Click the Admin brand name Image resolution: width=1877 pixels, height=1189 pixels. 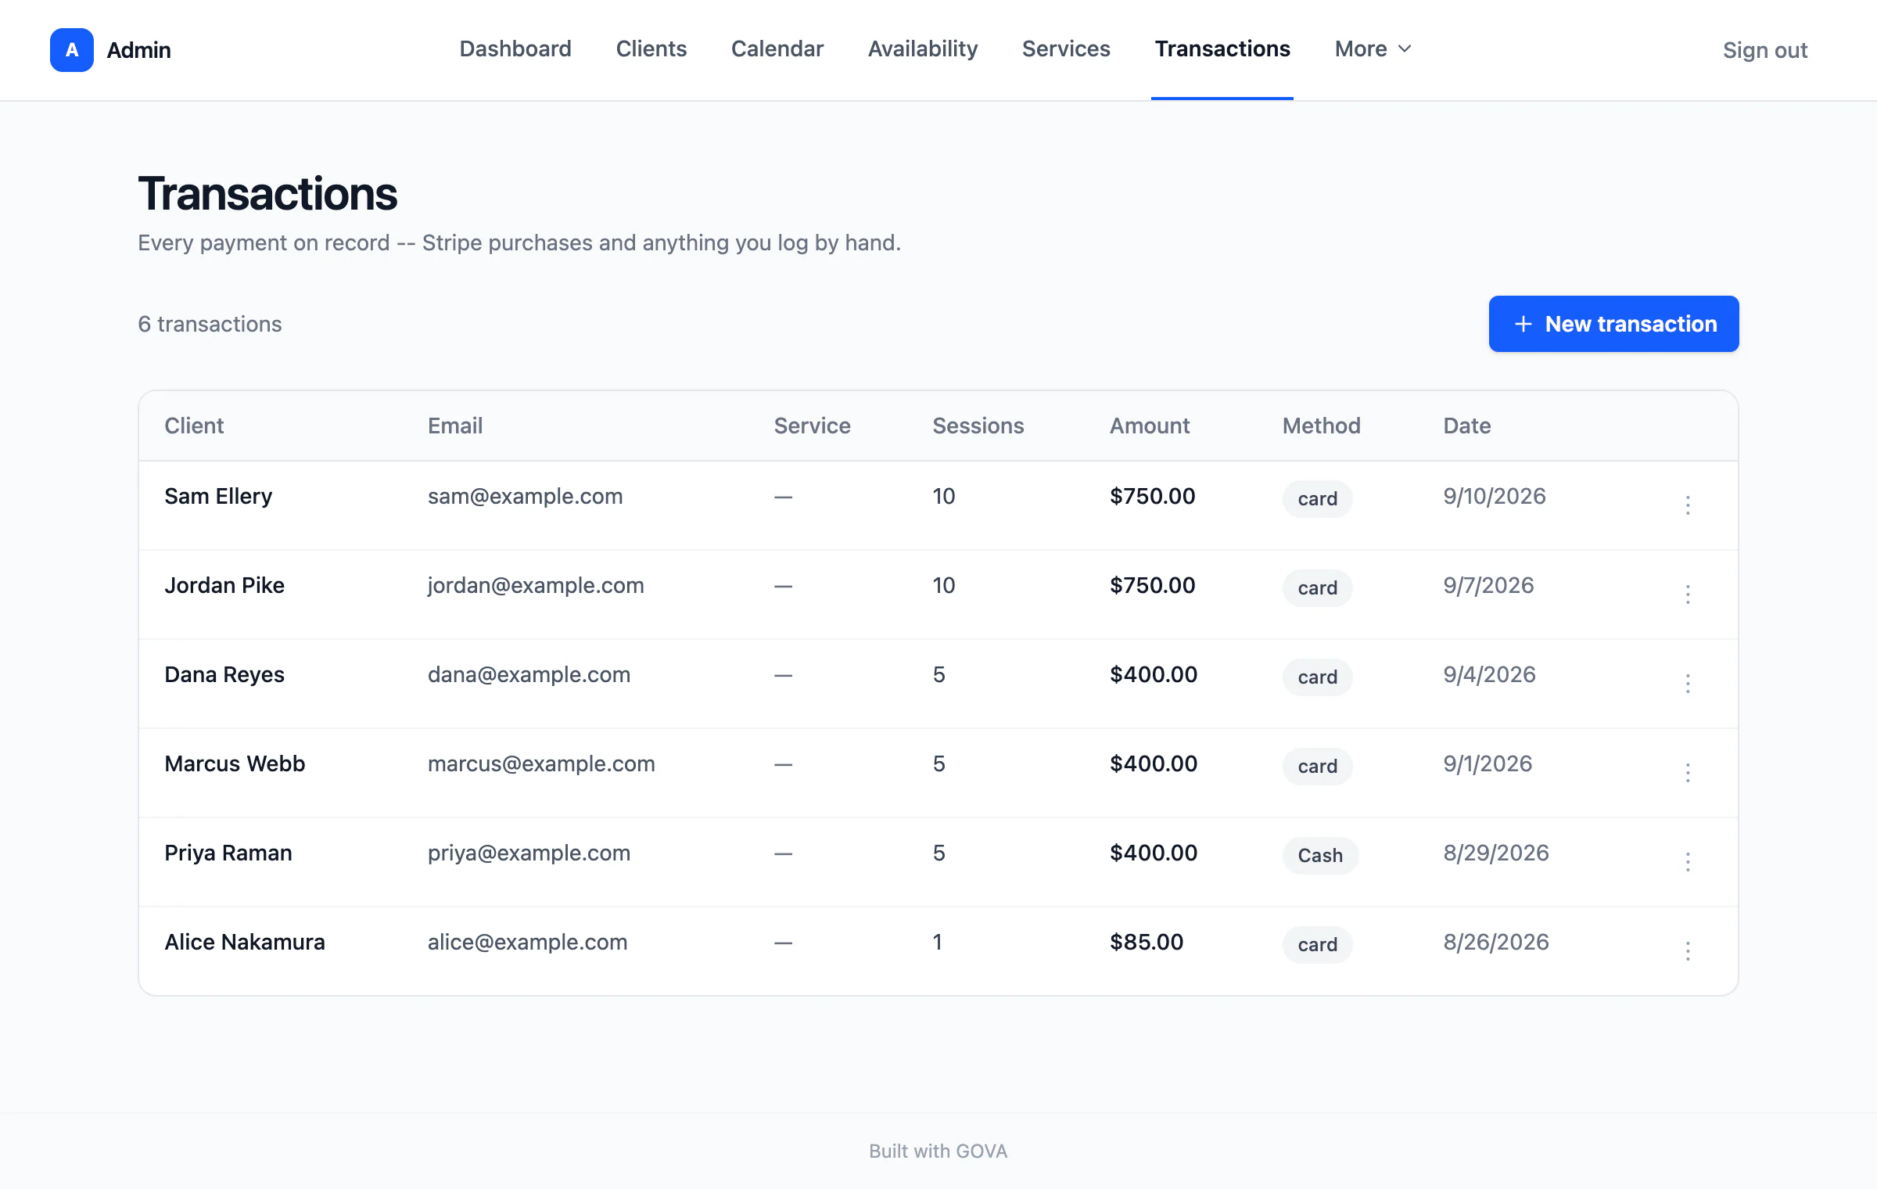pyautogui.click(x=138, y=50)
